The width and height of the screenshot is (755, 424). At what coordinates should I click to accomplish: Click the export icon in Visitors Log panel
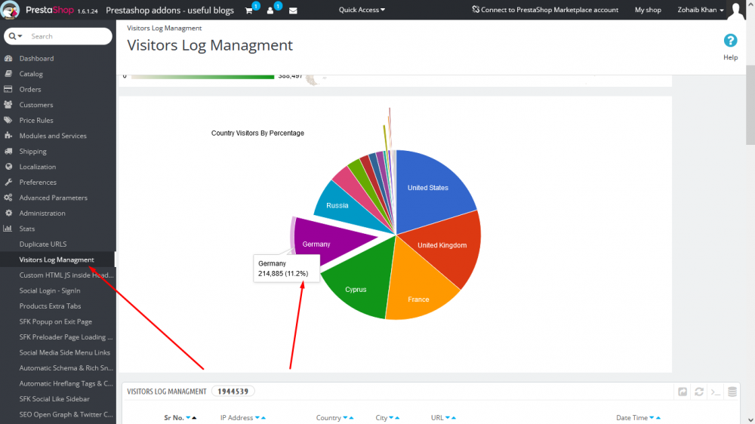pyautogui.click(x=683, y=392)
